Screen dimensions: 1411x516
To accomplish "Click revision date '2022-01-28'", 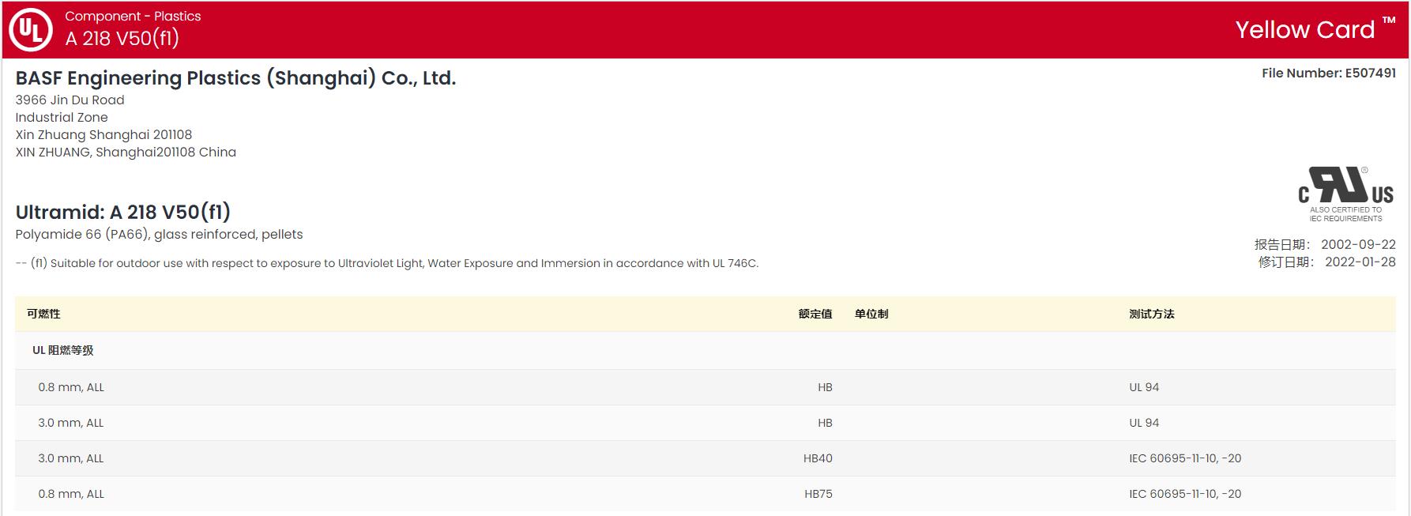I will click(x=1360, y=262).
